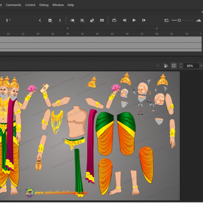Enable Edit Multiple Frames icon
Screen dimensions: 203x203
pos(82,20)
